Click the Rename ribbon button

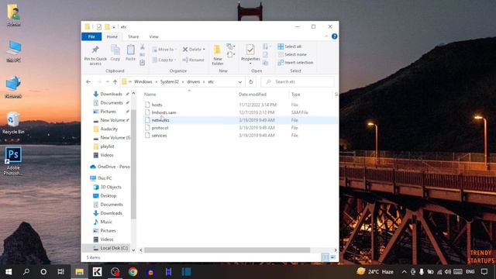click(x=193, y=60)
